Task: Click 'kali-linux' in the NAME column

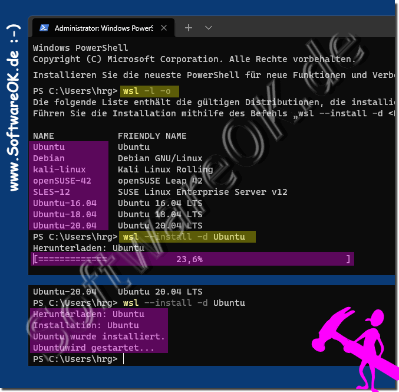Action: (x=60, y=170)
